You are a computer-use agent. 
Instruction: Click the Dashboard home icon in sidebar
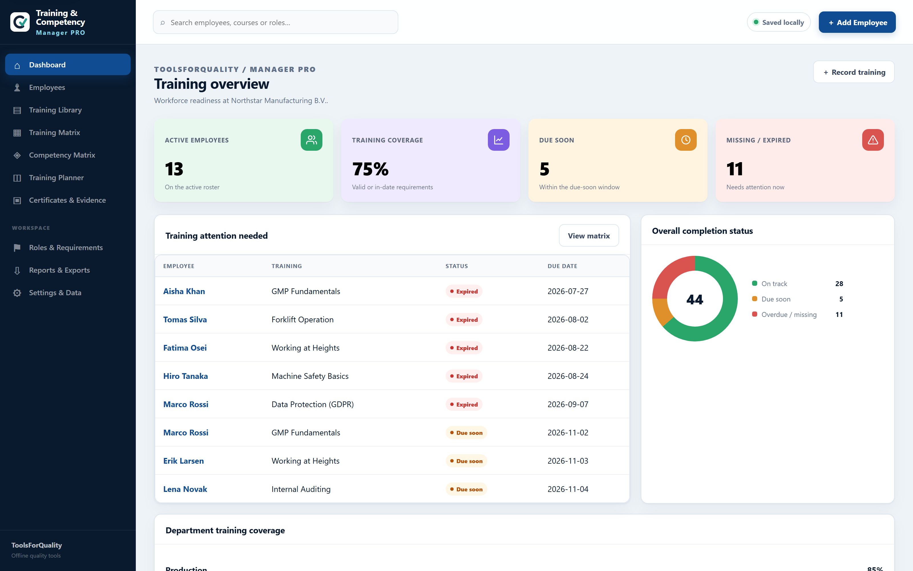coord(17,66)
